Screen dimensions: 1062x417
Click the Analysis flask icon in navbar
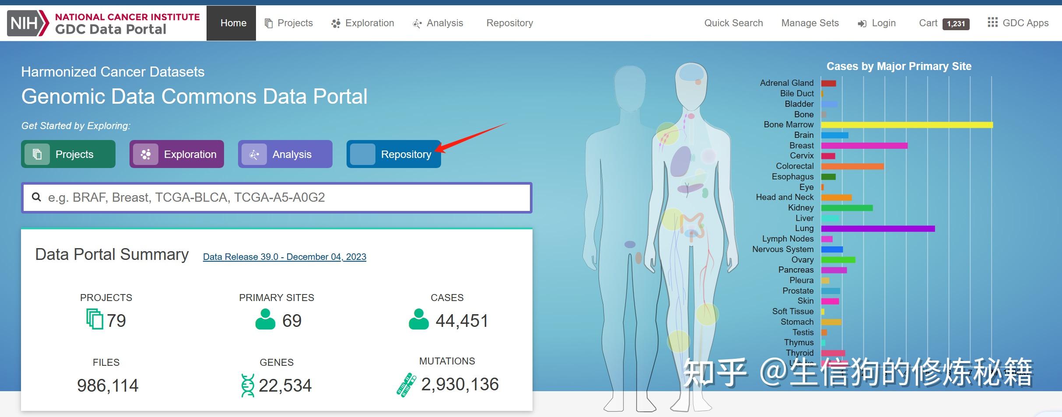point(417,23)
